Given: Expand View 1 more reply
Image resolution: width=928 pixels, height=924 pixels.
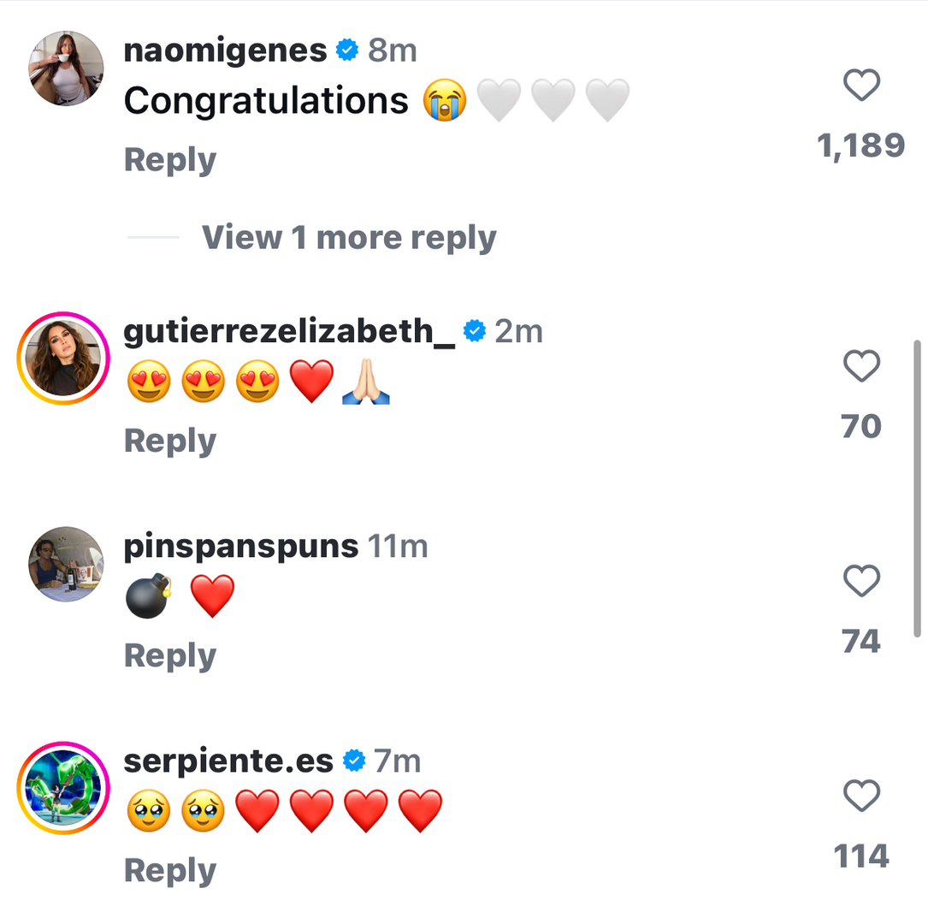Looking at the screenshot, I should 349,238.
